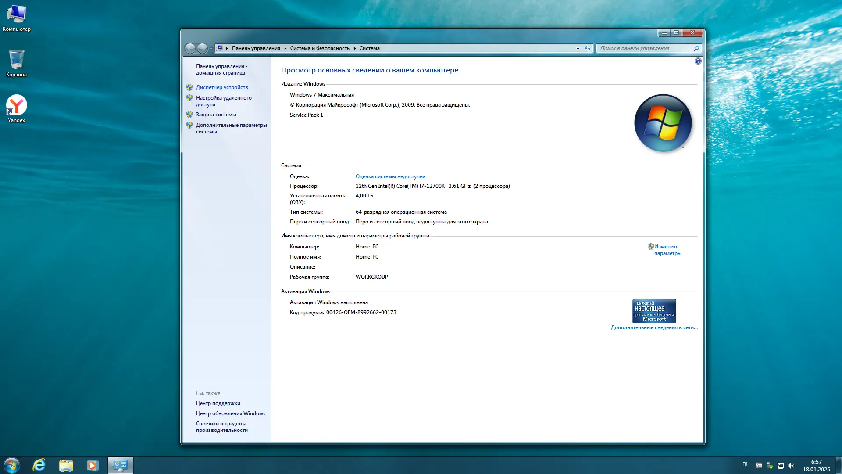The height and width of the screenshot is (474, 842).
Task: Launch Windows Media Player from taskbar
Action: [93, 465]
